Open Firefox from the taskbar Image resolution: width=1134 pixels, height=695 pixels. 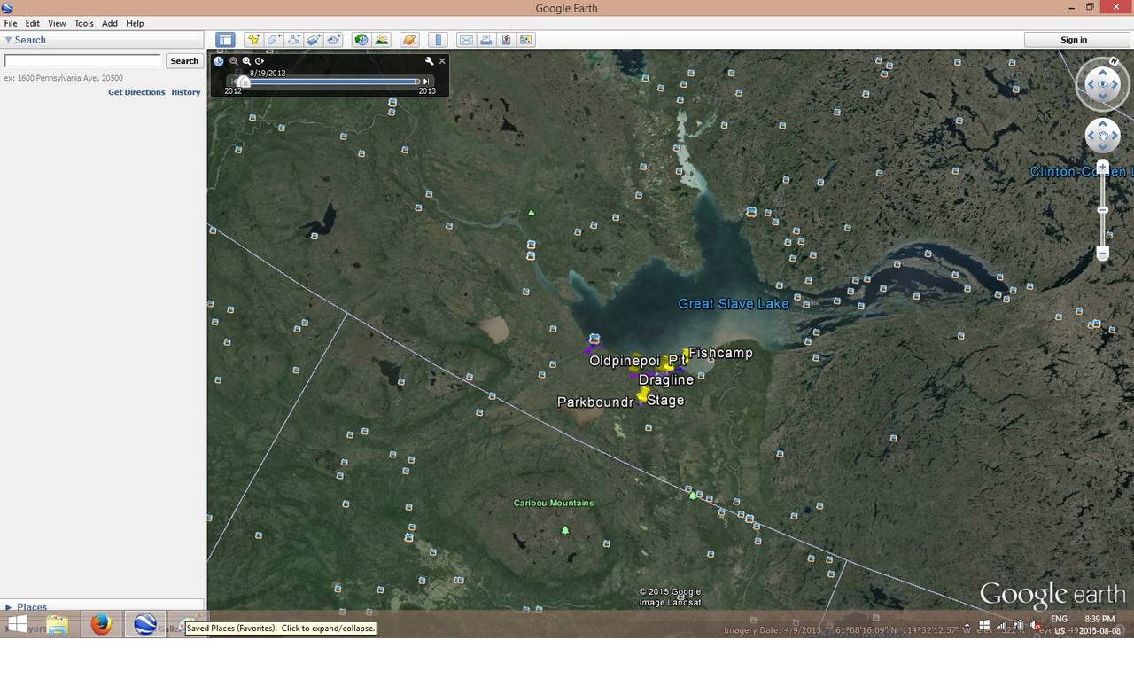[x=101, y=624]
